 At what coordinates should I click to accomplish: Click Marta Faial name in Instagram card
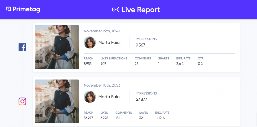(109, 97)
